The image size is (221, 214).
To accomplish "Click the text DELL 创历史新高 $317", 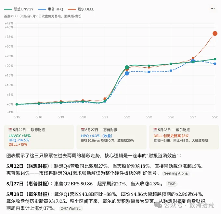I will [x=171, y=136].
